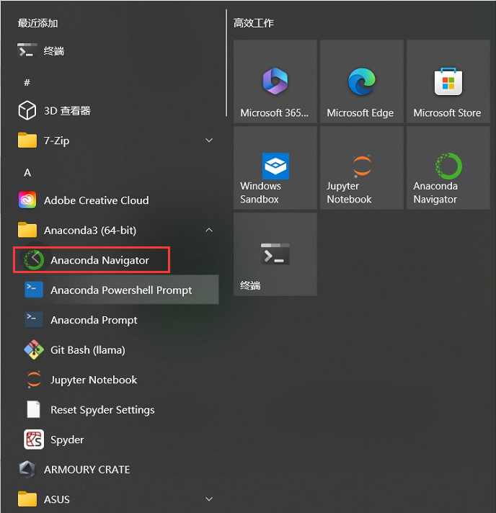Click the 终端 pinned tile
Screen dimensions: 496x513
275,254
